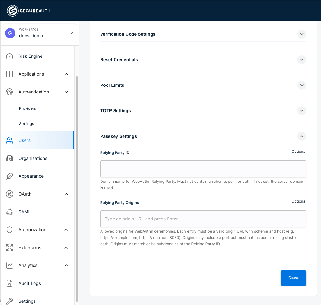Open Settings under Authentication
Image resolution: width=321 pixels, height=305 pixels.
click(x=26, y=124)
